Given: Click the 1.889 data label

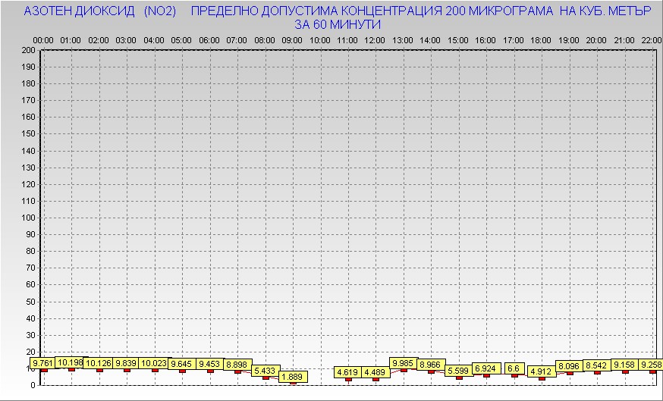Looking at the screenshot, I should click(292, 377).
